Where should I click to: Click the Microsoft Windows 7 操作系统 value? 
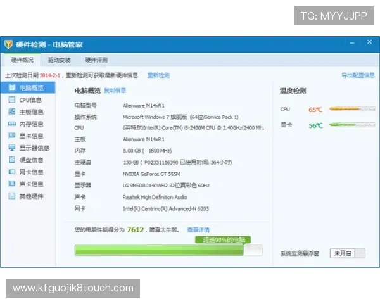[x=180, y=117]
